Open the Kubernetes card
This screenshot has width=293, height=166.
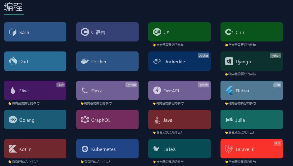(x=107, y=149)
